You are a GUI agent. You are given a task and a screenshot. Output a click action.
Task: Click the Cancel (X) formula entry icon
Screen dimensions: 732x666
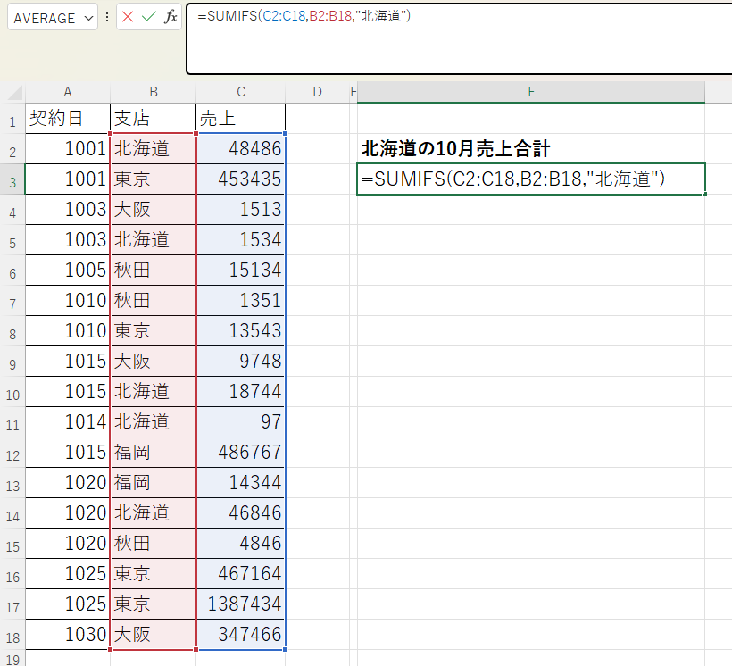click(x=129, y=17)
